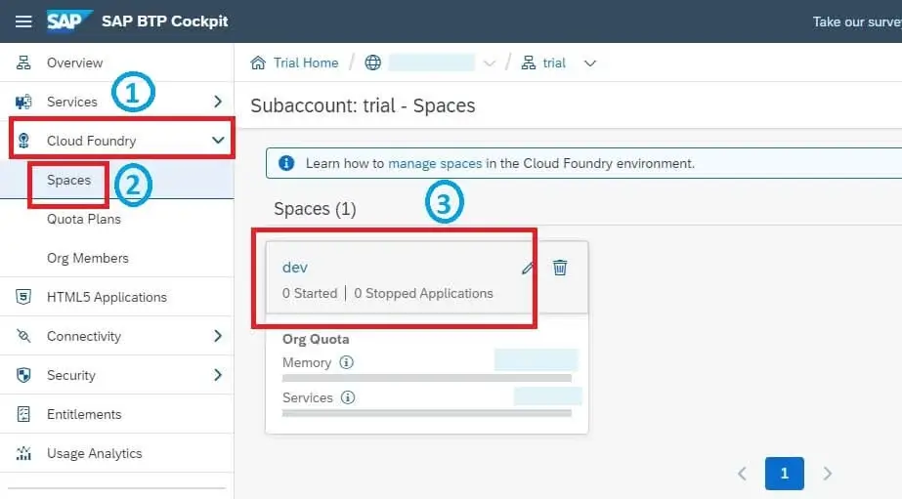Expand the Security menu chevron
This screenshot has width=902, height=499.
(x=218, y=375)
